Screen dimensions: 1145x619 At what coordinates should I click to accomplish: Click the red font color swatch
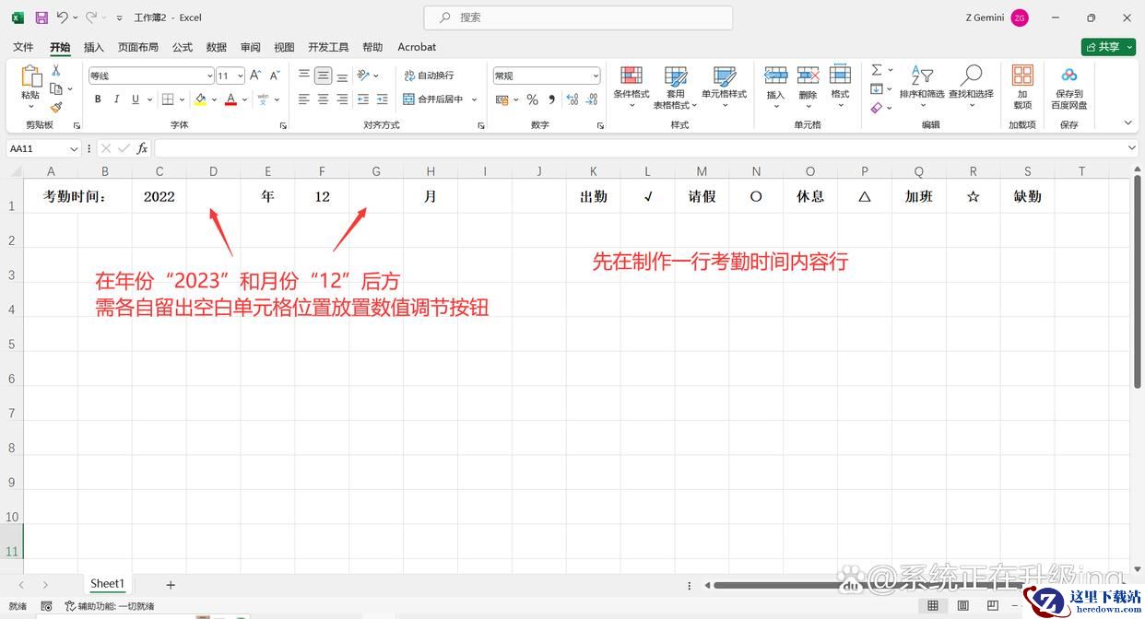click(230, 99)
